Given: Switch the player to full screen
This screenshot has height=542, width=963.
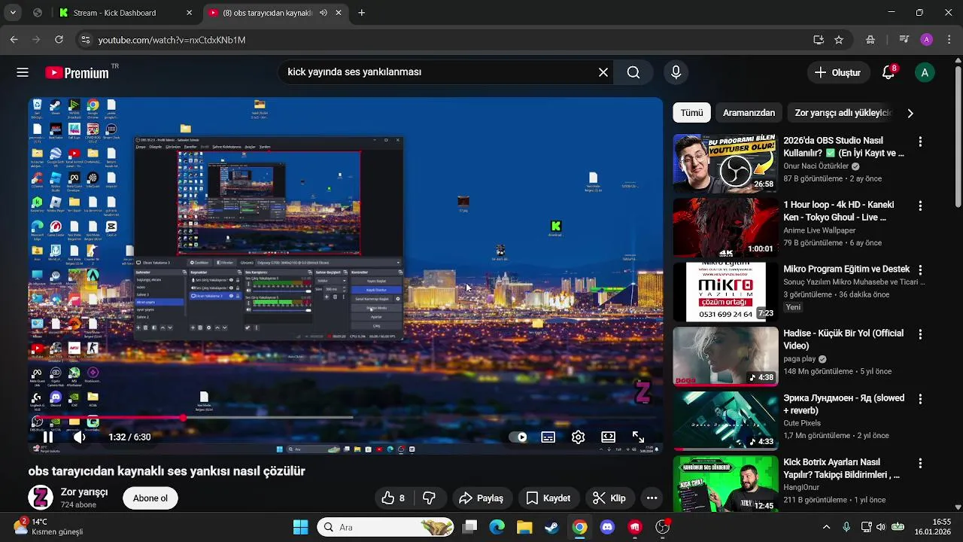Looking at the screenshot, I should (x=638, y=437).
